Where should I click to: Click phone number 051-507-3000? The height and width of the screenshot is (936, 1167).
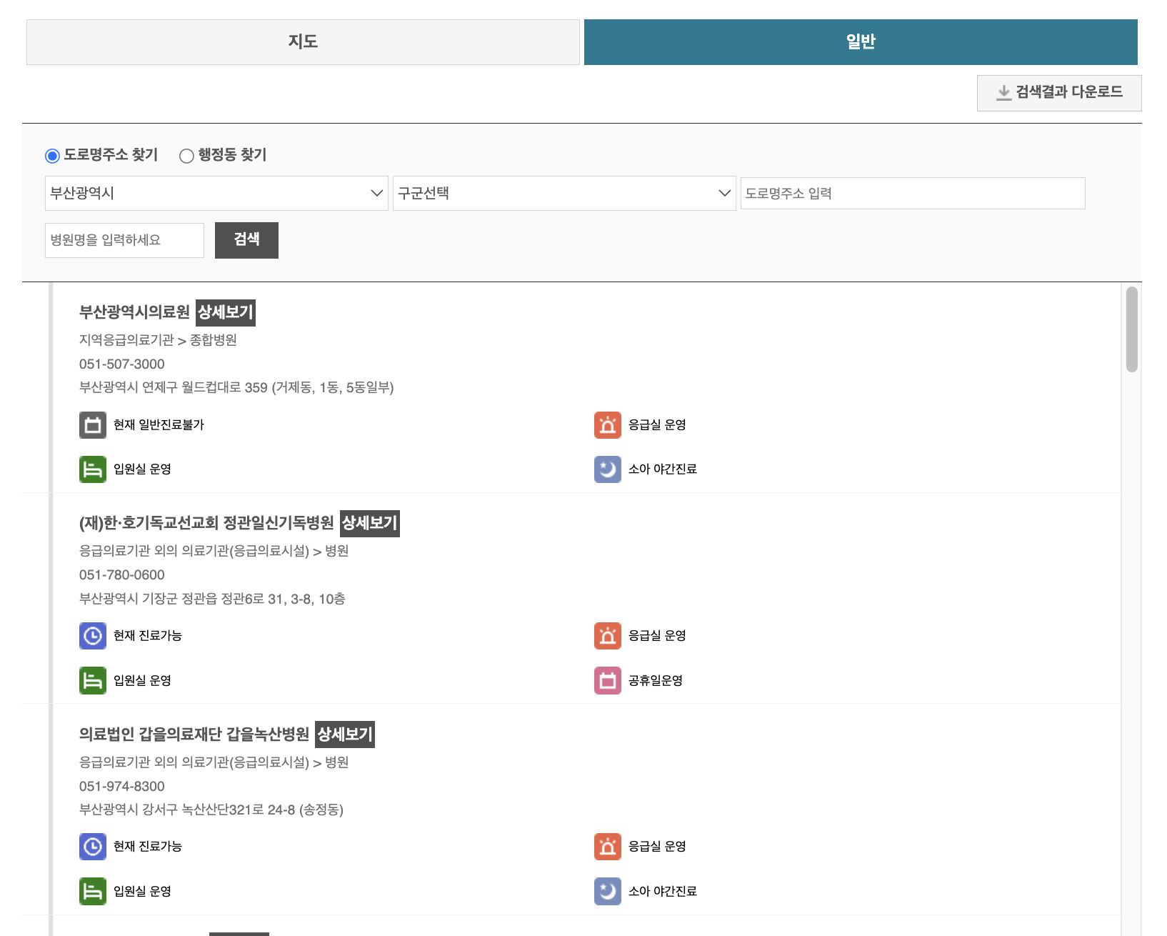122,364
